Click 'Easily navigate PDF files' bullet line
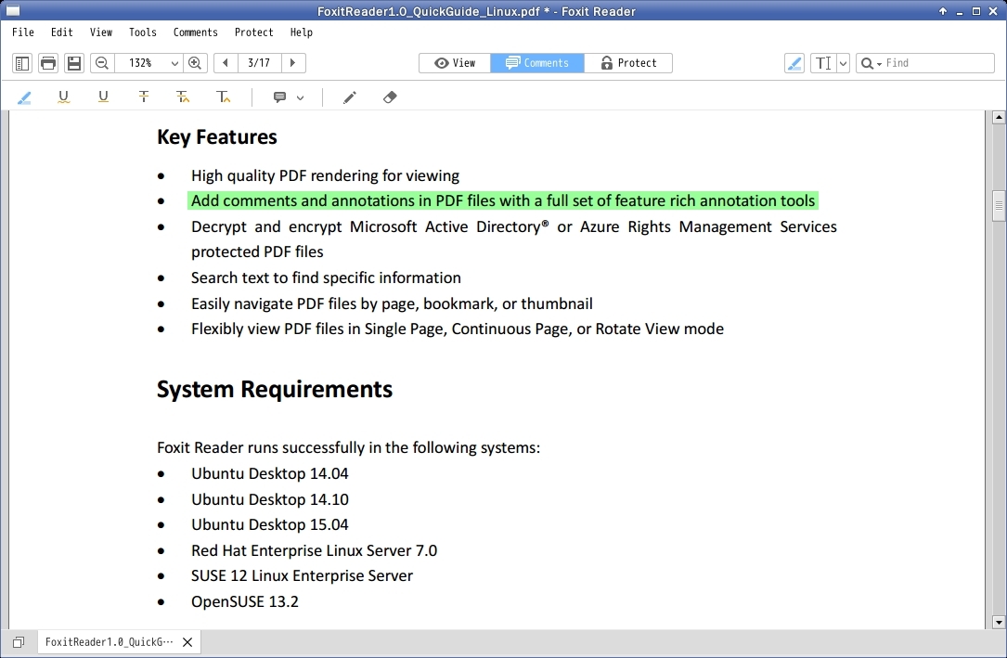Screen dimensions: 1007x658 coord(392,303)
